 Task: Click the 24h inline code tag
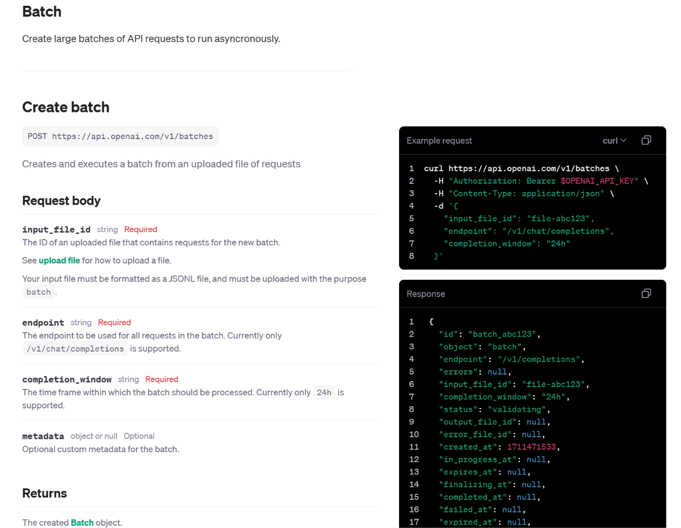pyautogui.click(x=324, y=392)
